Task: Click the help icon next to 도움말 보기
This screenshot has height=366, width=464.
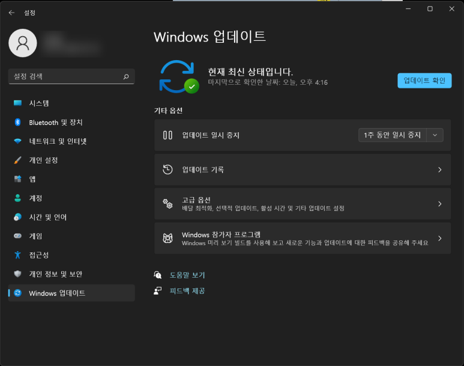Action: point(157,275)
